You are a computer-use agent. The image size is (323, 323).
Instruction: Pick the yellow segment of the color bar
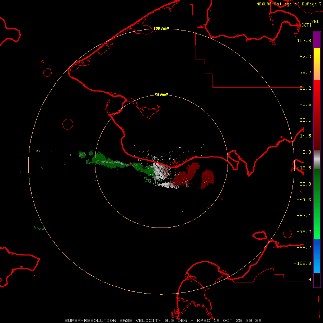click(317, 55)
